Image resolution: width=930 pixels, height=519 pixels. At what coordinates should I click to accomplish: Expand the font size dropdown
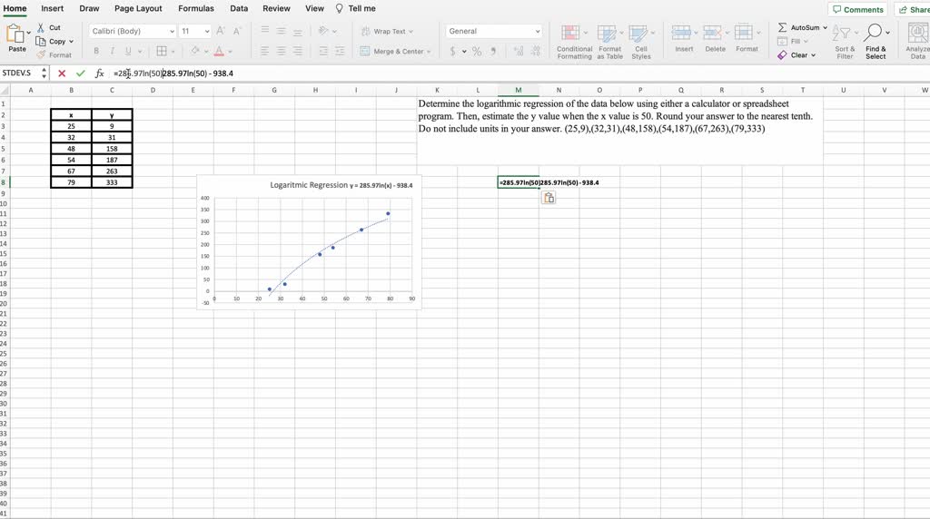click(206, 31)
